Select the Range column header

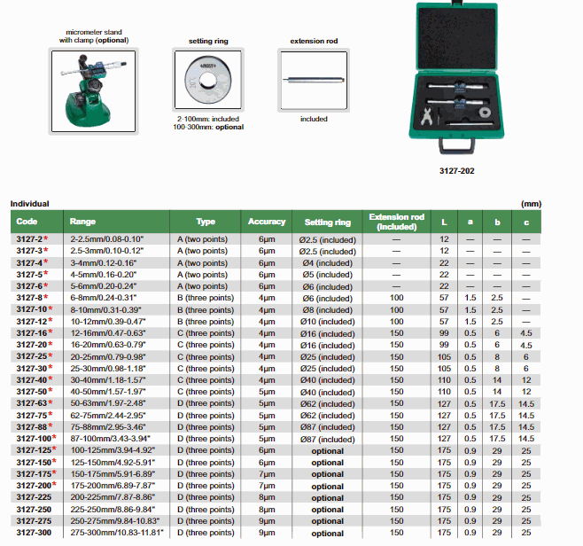[x=82, y=222]
